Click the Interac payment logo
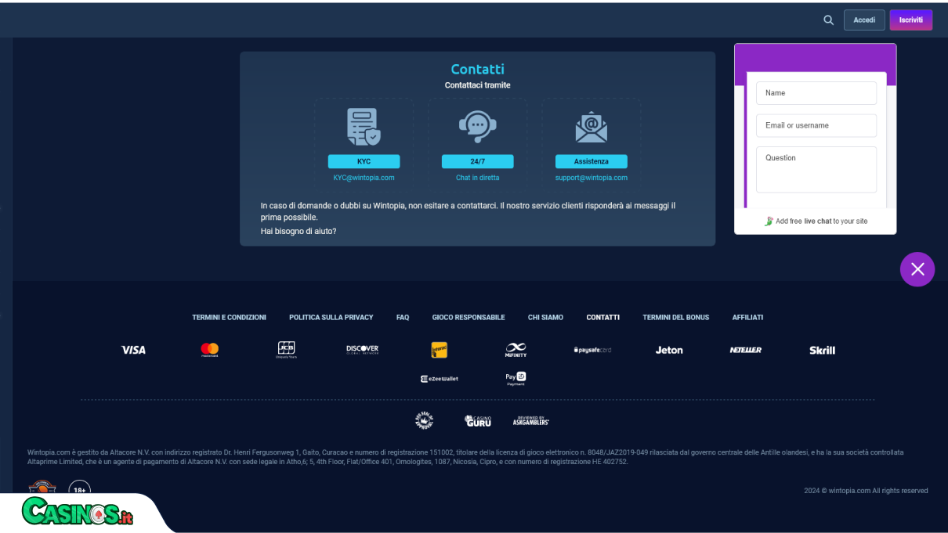948x533 pixels. pos(439,350)
